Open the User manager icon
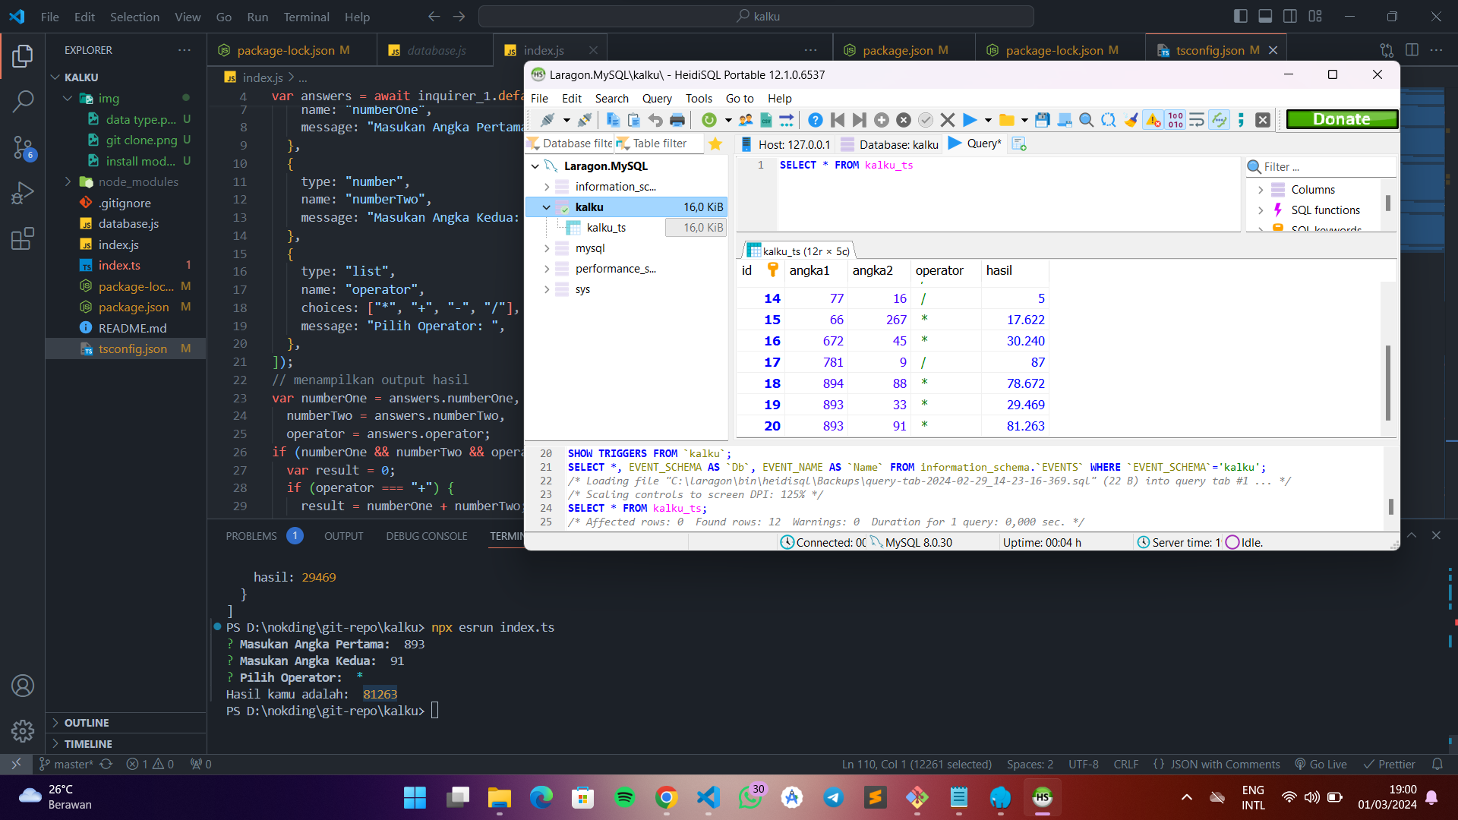Viewport: 1458px width, 820px height. coord(746,120)
